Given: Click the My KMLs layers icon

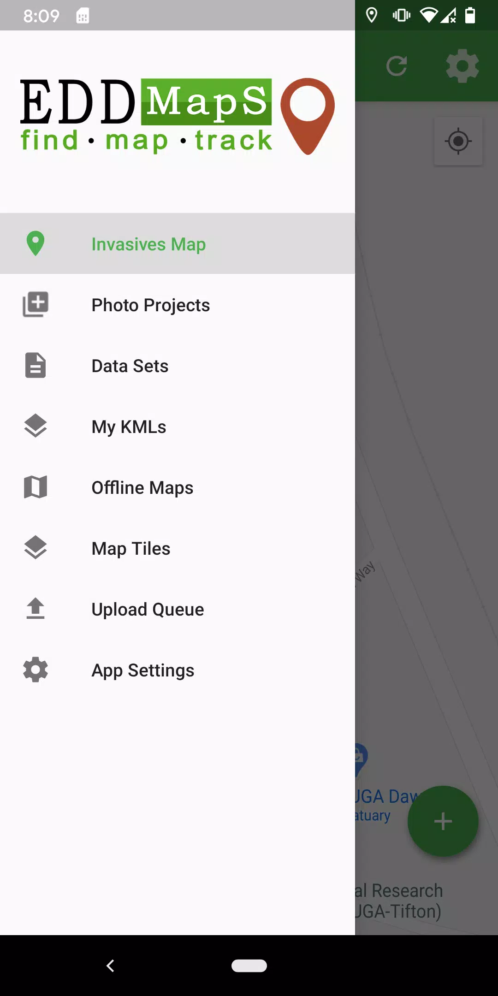Looking at the screenshot, I should [x=36, y=426].
